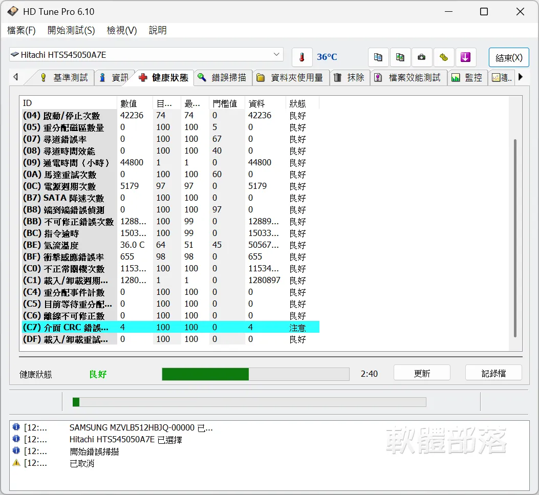Select the (05) 重分配磁區數量 row
Image resolution: width=539 pixels, height=495 pixels.
point(170,127)
